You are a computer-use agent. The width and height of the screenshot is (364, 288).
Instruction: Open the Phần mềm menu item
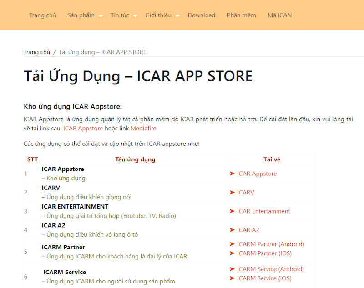[242, 15]
